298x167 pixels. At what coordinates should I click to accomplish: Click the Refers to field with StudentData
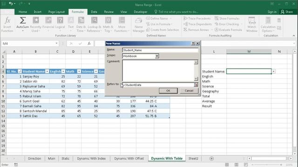click(158, 85)
